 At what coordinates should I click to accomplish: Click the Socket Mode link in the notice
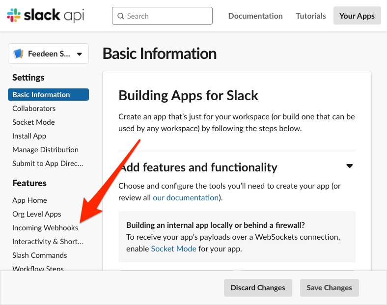pyautogui.click(x=173, y=249)
